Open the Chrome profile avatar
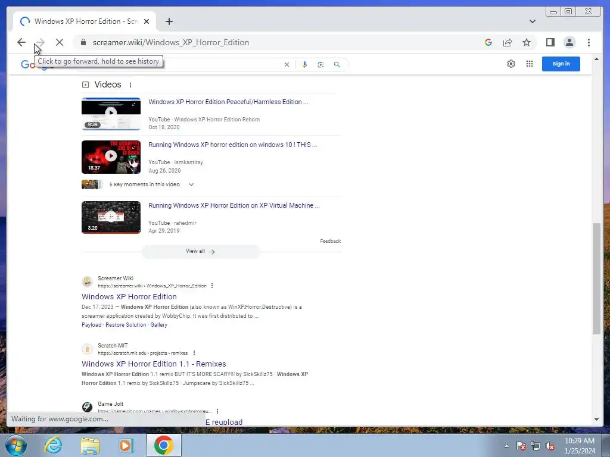 point(569,42)
